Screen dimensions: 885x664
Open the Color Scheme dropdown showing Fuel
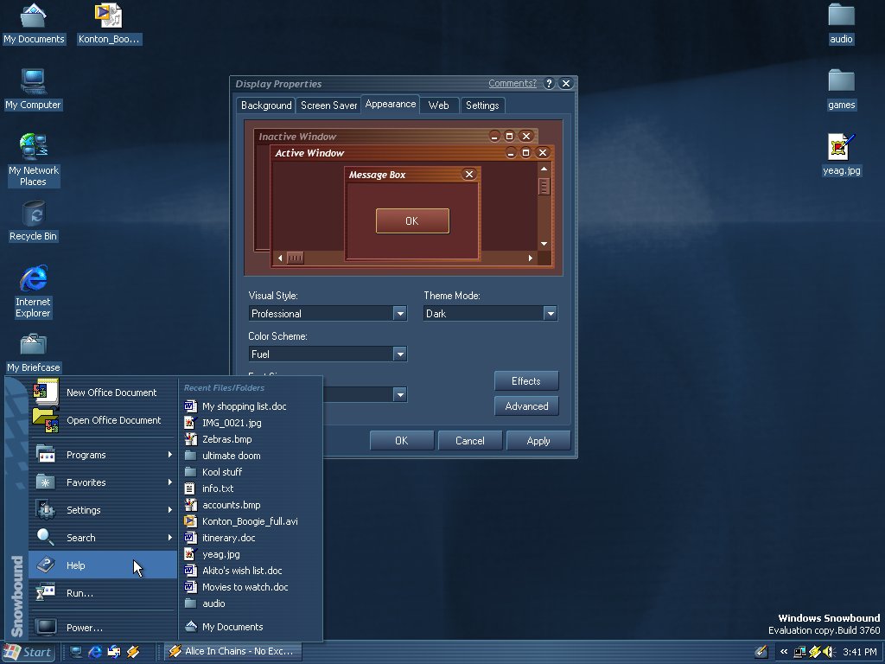pyautogui.click(x=399, y=354)
